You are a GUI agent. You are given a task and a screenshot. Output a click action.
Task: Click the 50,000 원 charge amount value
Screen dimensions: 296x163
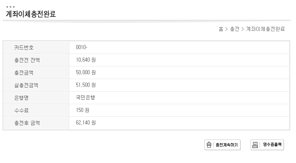point(86,73)
